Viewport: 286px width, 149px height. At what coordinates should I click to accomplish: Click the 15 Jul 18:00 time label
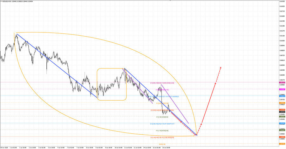tap(166, 147)
